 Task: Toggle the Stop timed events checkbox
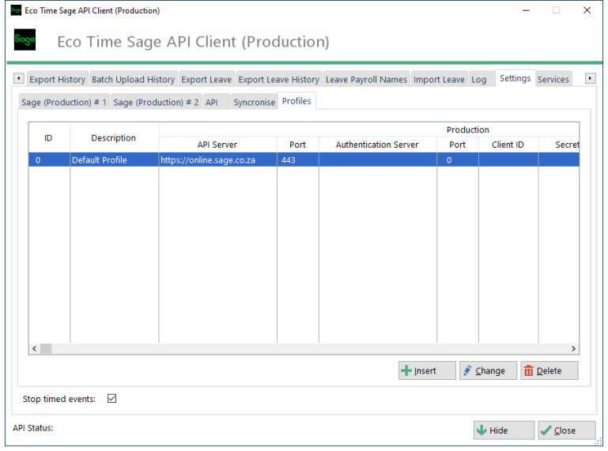click(x=111, y=399)
